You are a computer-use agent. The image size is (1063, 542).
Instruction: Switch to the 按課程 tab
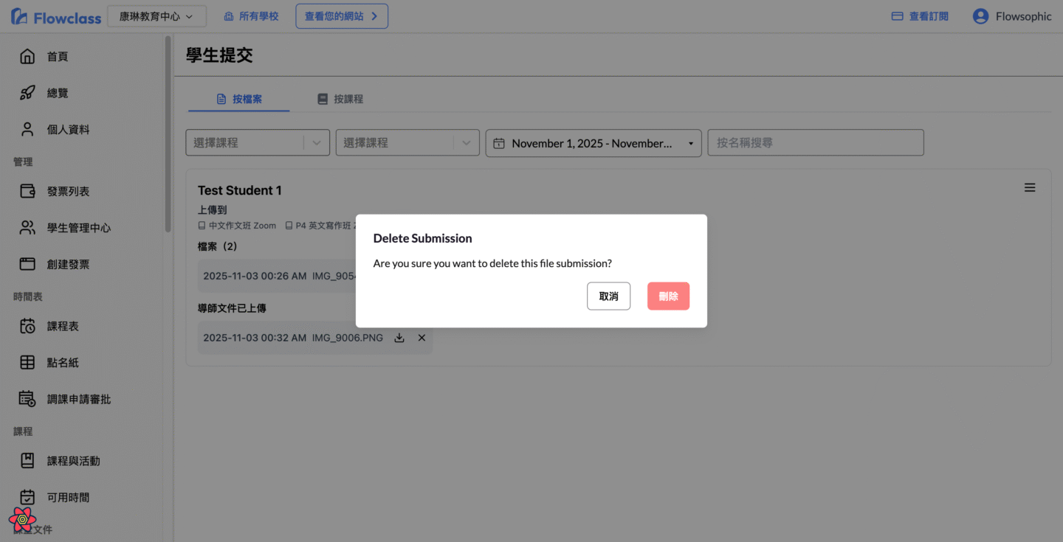[x=340, y=99]
